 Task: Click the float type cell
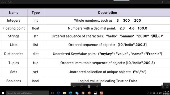(x=36, y=28)
